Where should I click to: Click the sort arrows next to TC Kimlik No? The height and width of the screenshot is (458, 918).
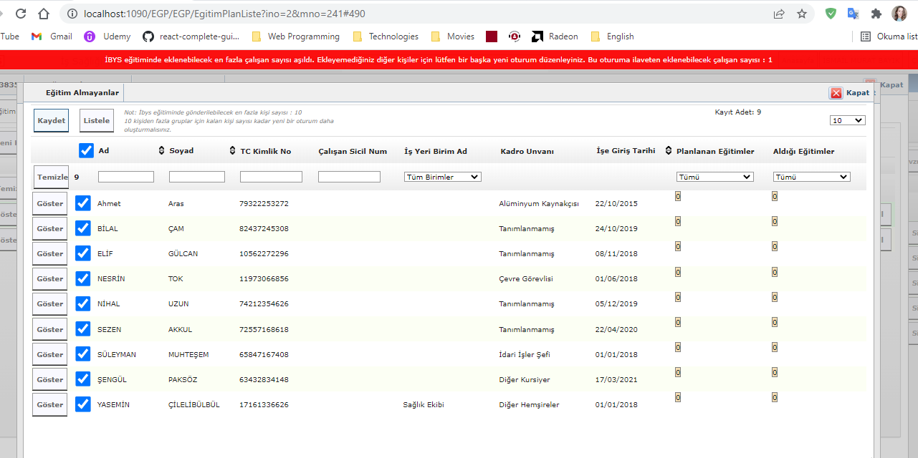pyautogui.click(x=232, y=151)
